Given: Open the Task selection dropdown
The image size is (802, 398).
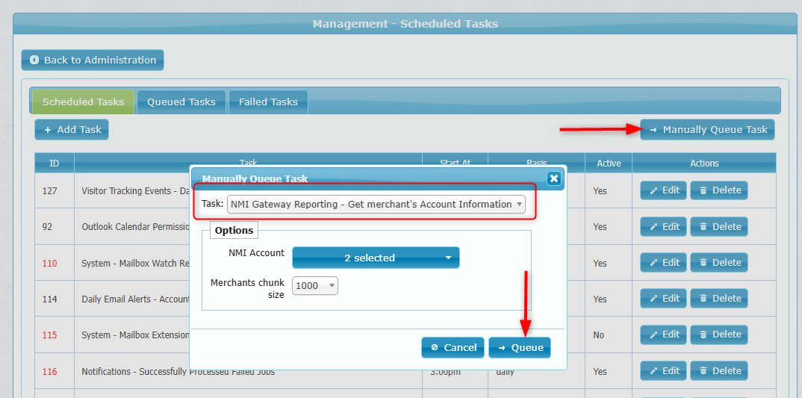Looking at the screenshot, I should (376, 205).
